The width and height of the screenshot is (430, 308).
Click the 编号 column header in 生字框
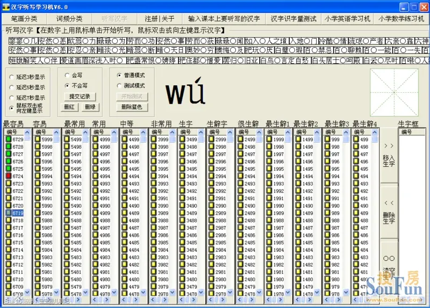(407, 132)
